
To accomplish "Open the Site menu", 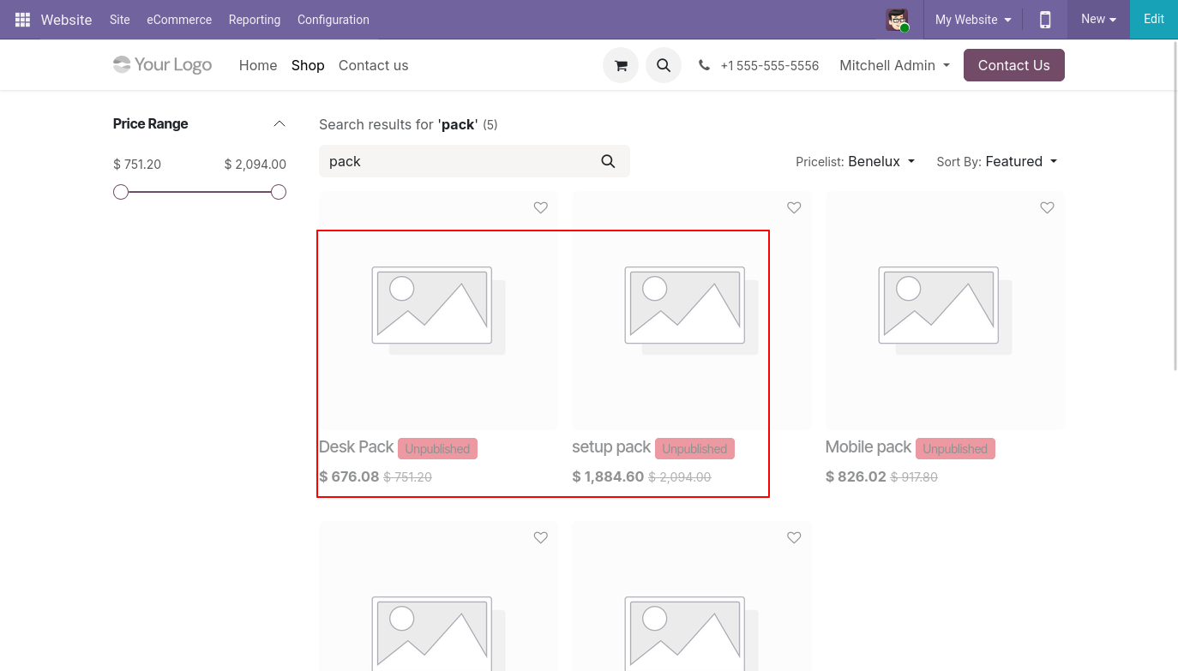I will tap(120, 20).
